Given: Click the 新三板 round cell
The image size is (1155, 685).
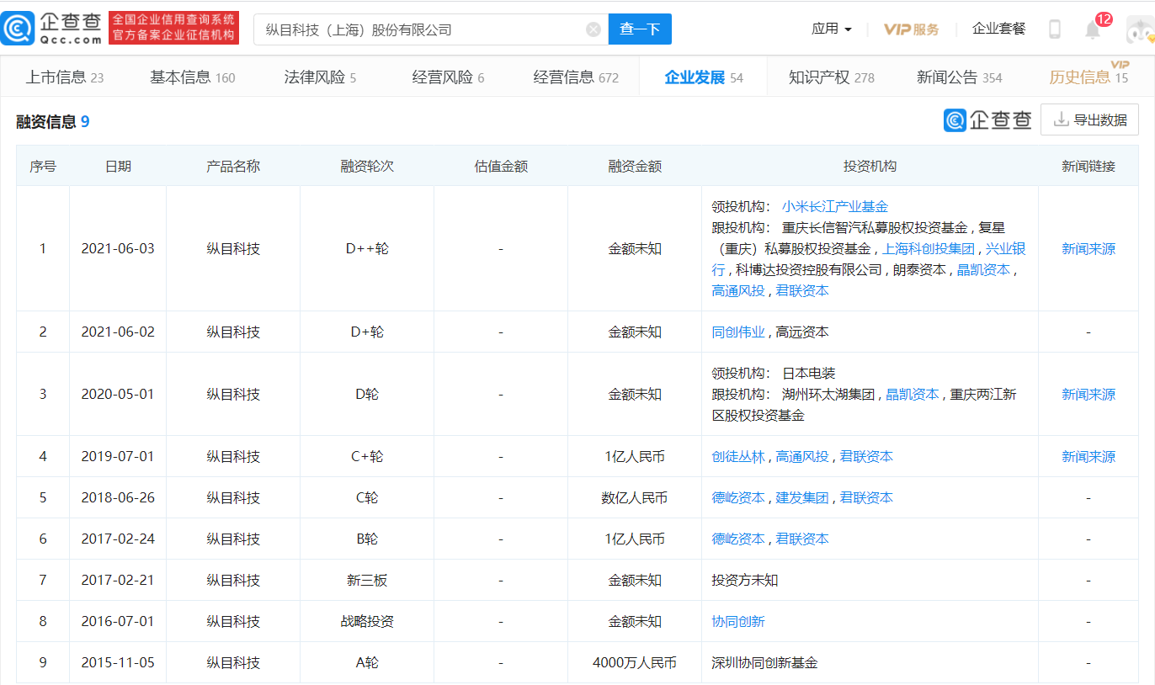Looking at the screenshot, I should point(367,580).
